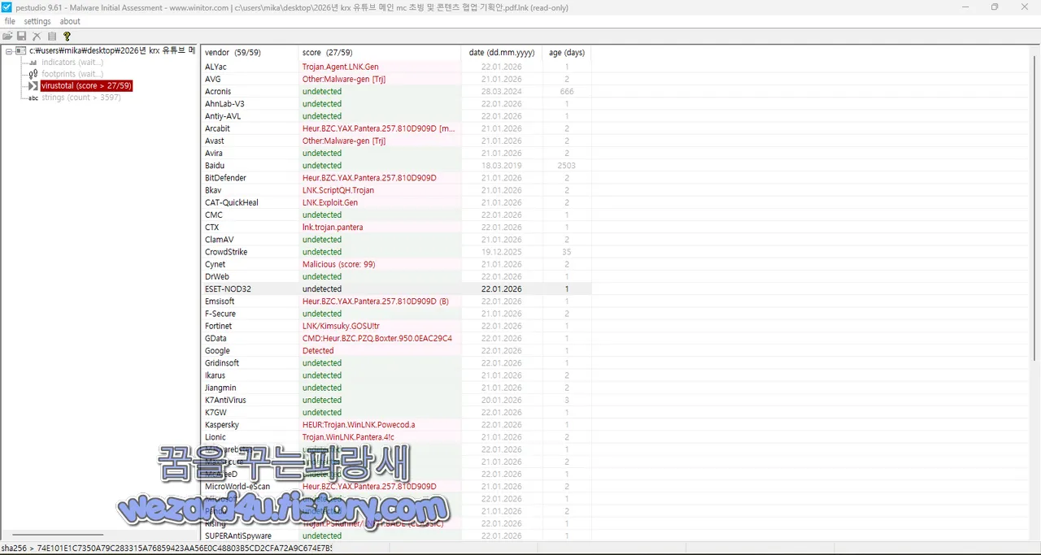Select the root c:\users\mika path node

tap(112, 50)
